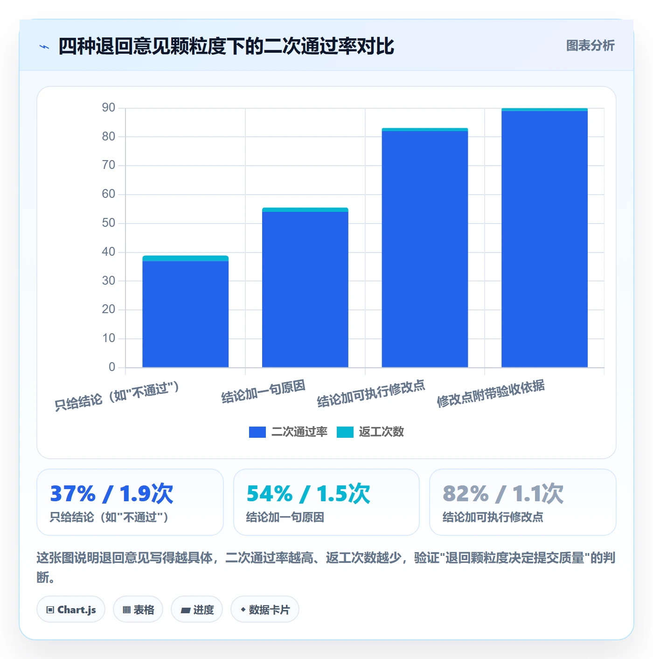The image size is (653, 659).
Task: Click the blue bar for 只给结论
Action: tap(186, 314)
